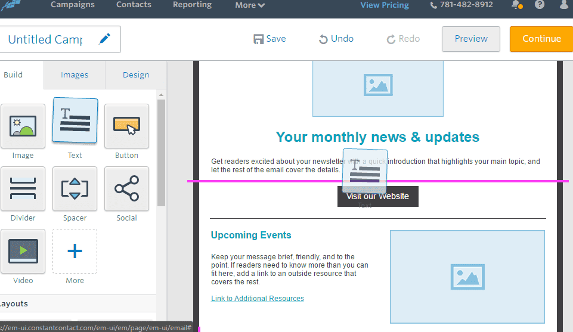This screenshot has height=332, width=573.
Task: Click the sidebar scroll up arrow
Action: point(161,95)
